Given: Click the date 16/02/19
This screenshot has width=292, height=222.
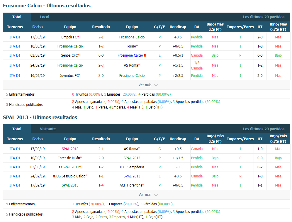Looking at the screenshot, I should (x=38, y=76).
